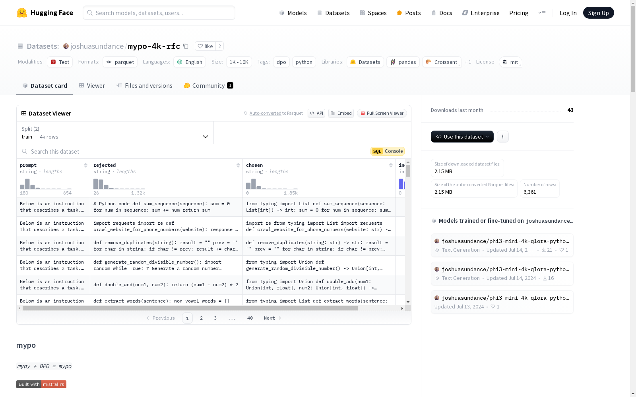636x397 pixels.
Task: Click the joshuasundance user avatar
Action: [x=66, y=46]
